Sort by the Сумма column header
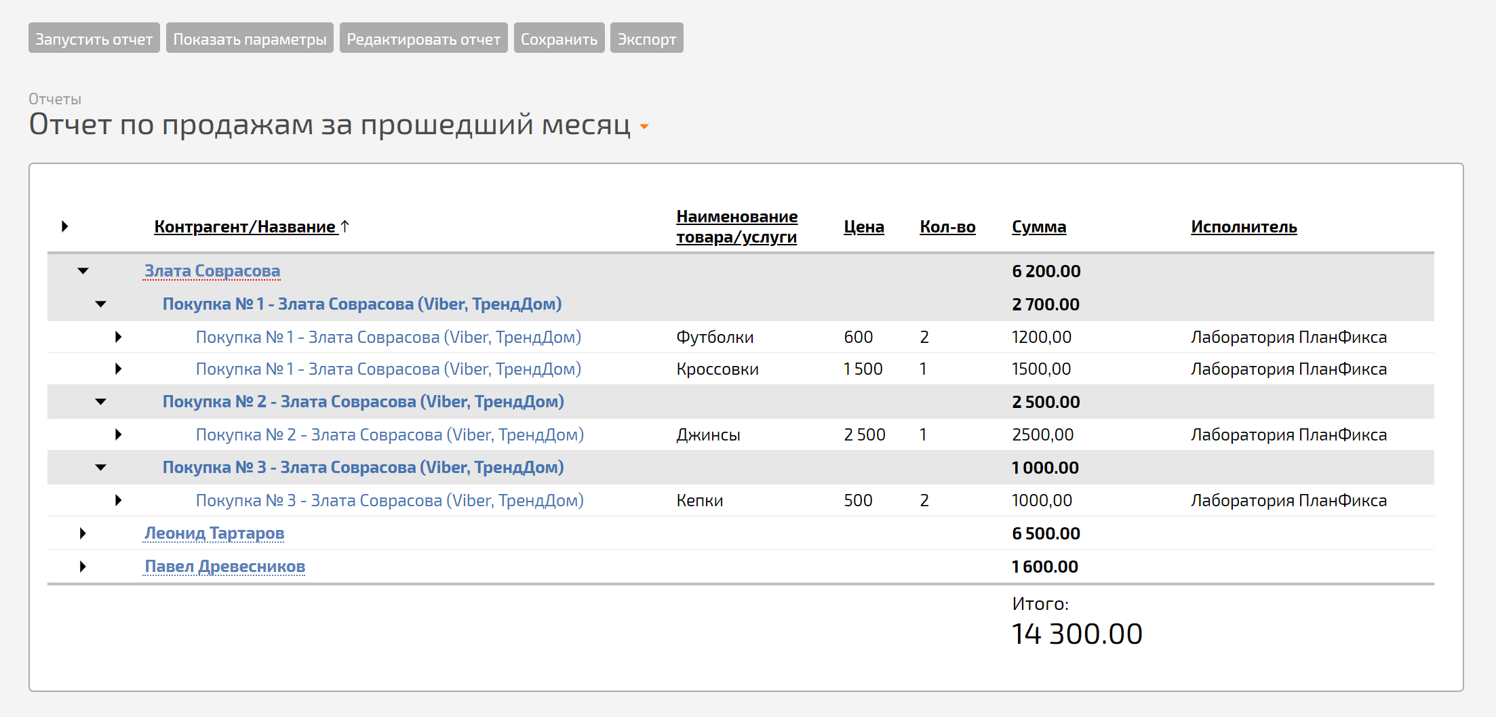The height and width of the screenshot is (717, 1496). point(1039,226)
